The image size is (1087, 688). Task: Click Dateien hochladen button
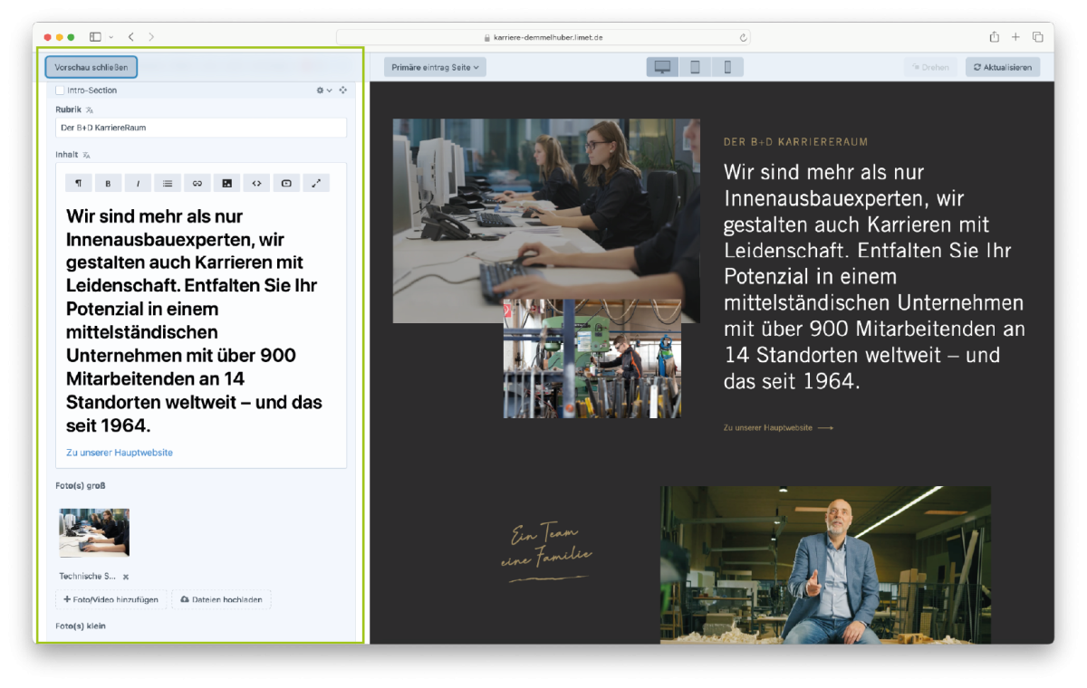click(x=222, y=599)
